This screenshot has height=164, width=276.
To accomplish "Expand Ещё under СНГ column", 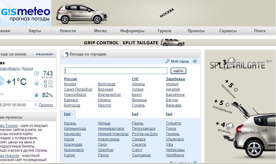I will (136, 114).
